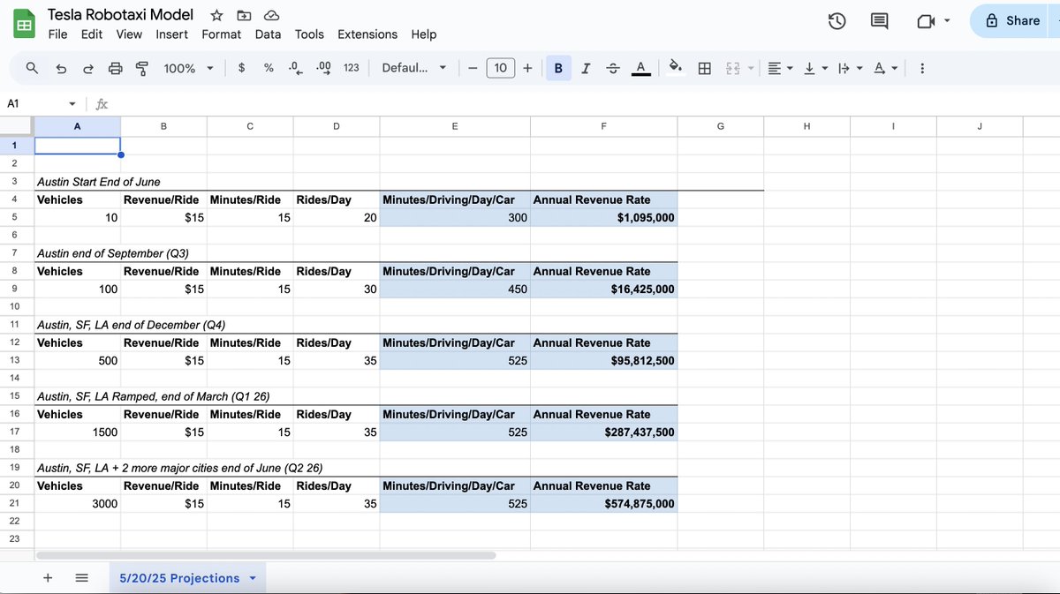
Task: Open the borders menu
Action: coord(705,68)
